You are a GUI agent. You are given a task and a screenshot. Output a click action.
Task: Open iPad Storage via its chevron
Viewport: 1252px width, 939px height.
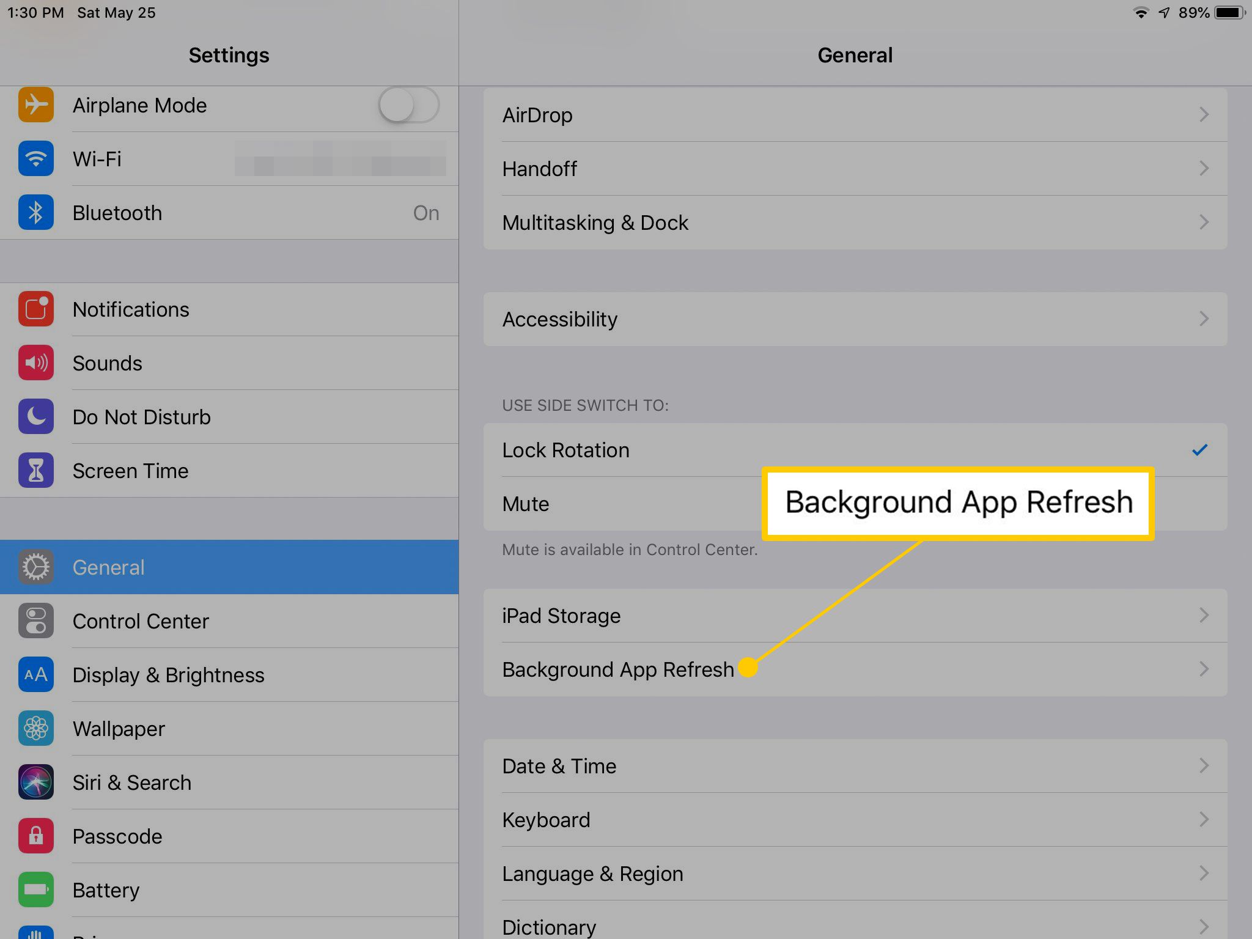1204,616
